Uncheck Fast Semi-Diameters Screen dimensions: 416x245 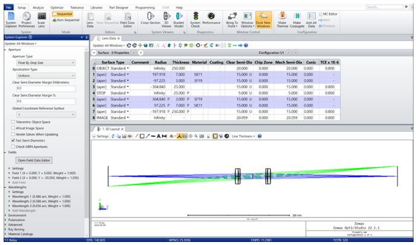(13, 140)
